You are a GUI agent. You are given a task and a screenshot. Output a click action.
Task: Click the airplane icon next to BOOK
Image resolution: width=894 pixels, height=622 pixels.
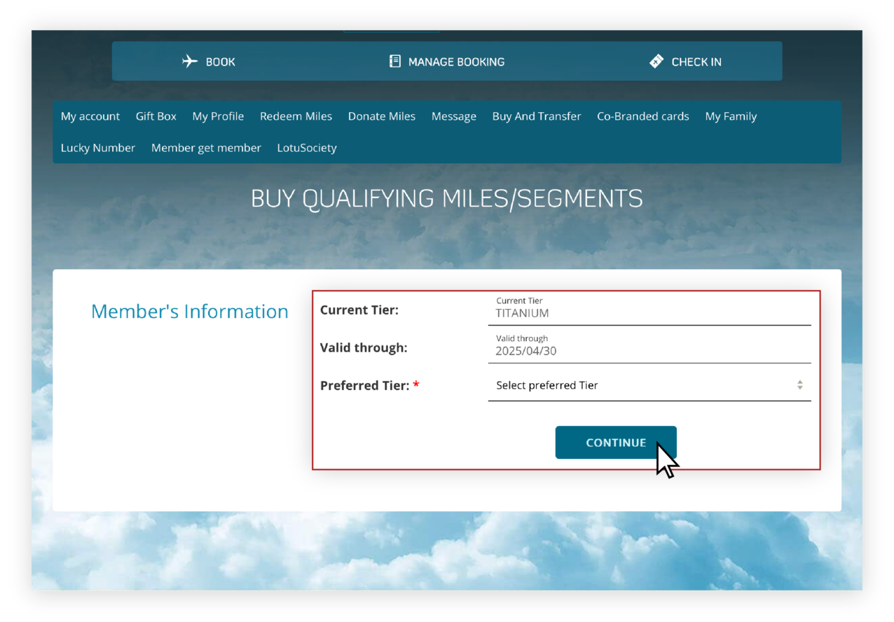(190, 61)
